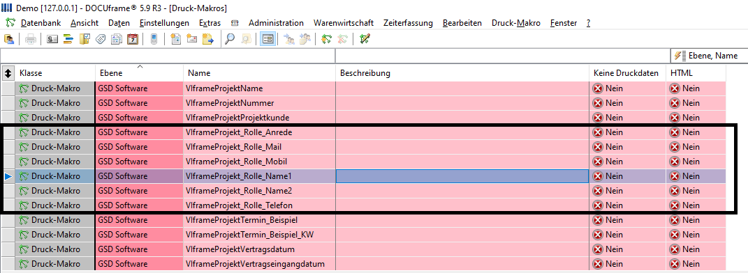This screenshot has width=748, height=273.
Task: Create new document with star icon
Action: (x=175, y=40)
